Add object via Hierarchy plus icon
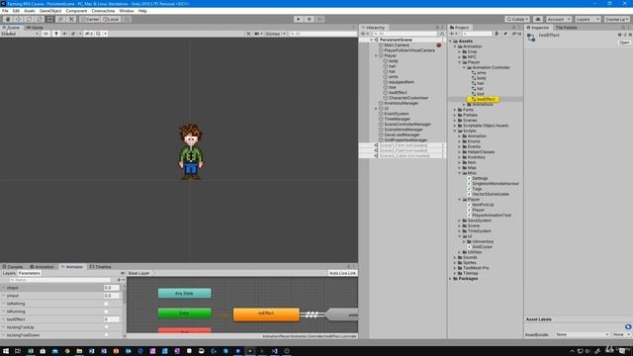This screenshot has width=633, height=356. pos(363,34)
